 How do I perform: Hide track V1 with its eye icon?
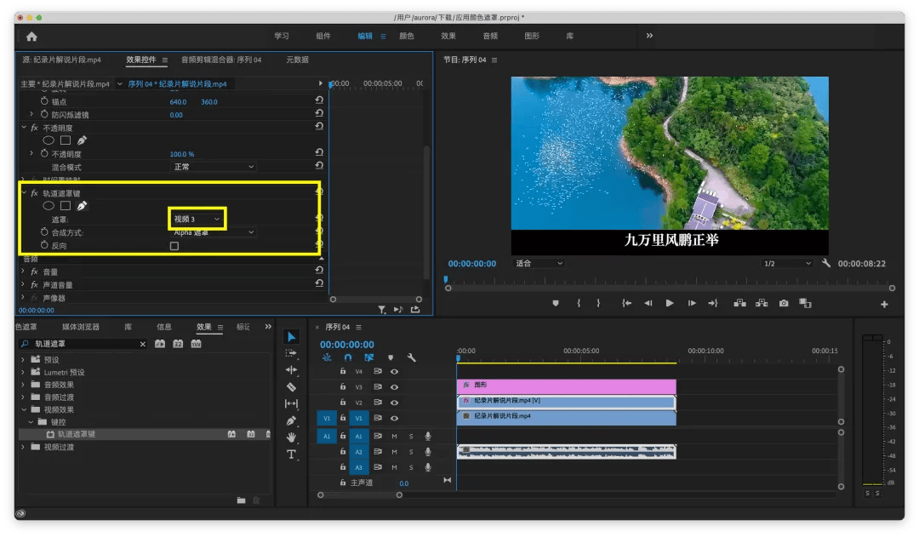pos(395,419)
